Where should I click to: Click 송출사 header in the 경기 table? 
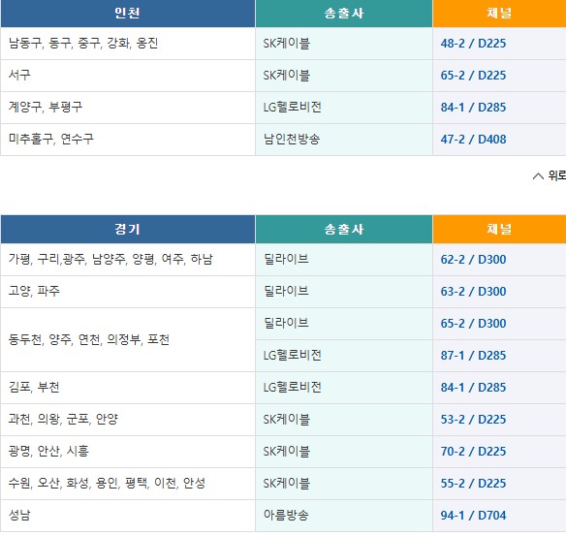tap(344, 229)
